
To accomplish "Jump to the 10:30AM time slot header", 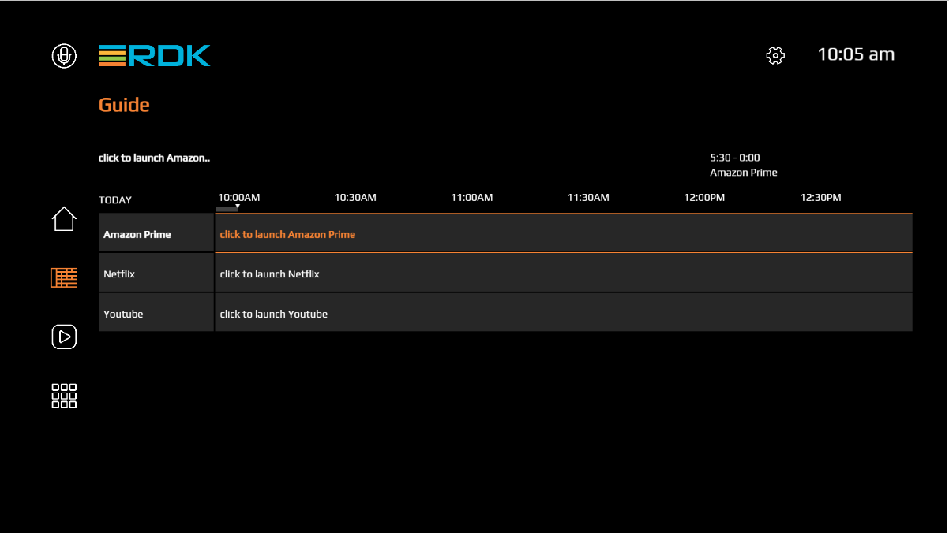I will (x=355, y=197).
